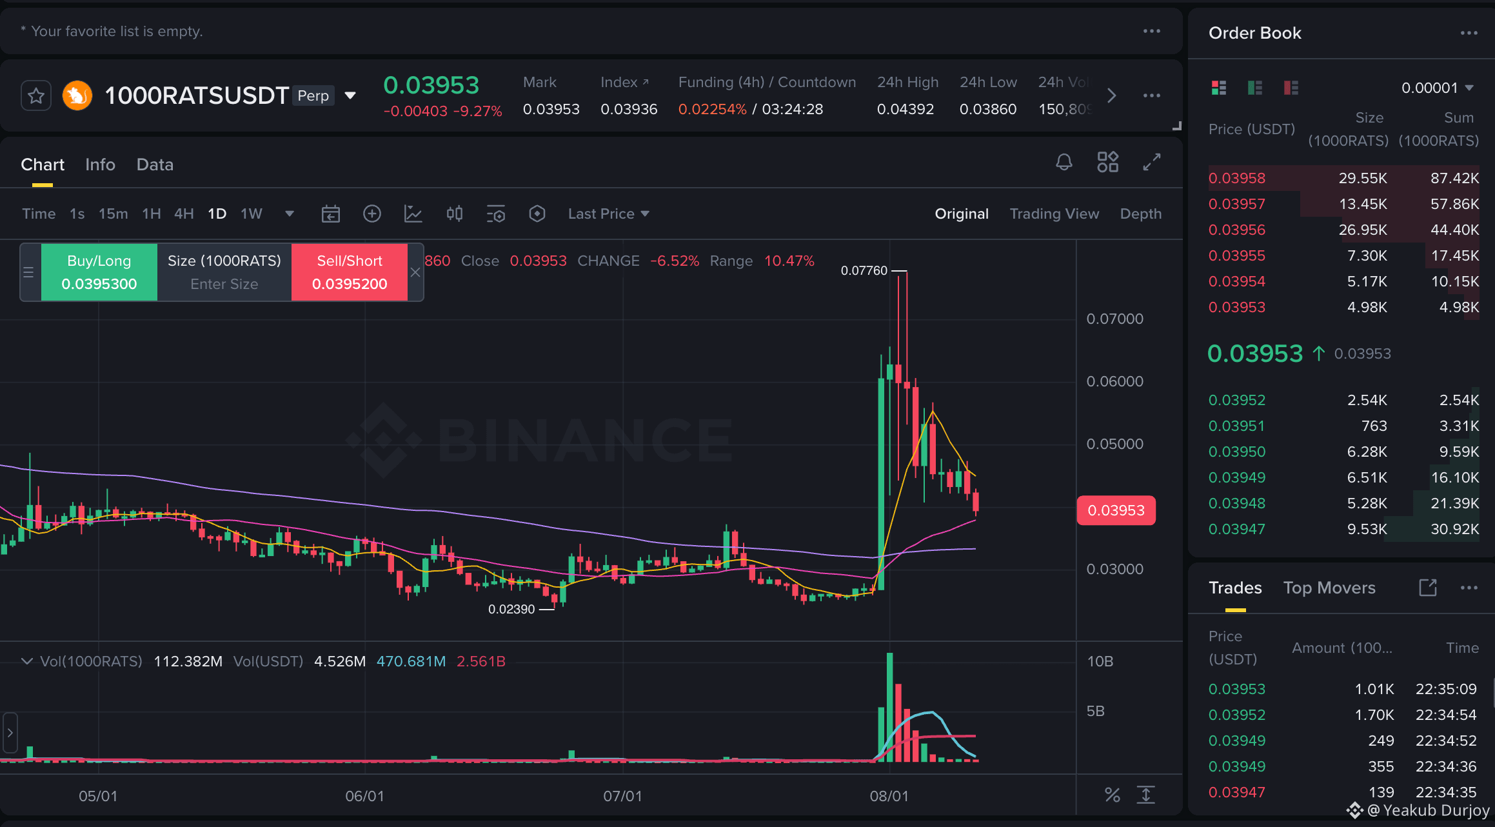1495x827 pixels.
Task: Click the funding rate 0.02254% value
Action: tap(713, 109)
